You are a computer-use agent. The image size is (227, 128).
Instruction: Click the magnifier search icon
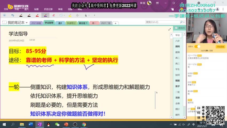pos(181,22)
